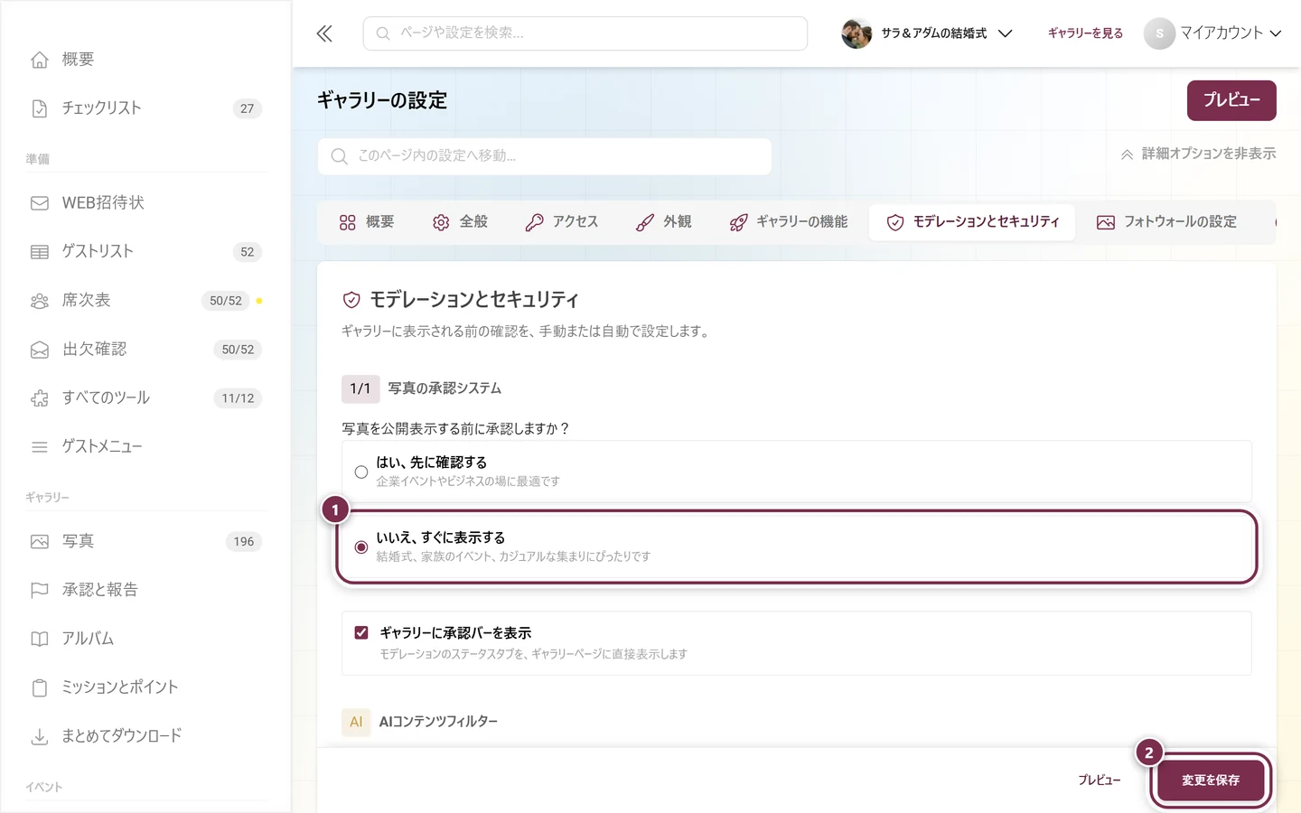
Task: Click the 196 badge on 写真
Action: click(x=244, y=542)
